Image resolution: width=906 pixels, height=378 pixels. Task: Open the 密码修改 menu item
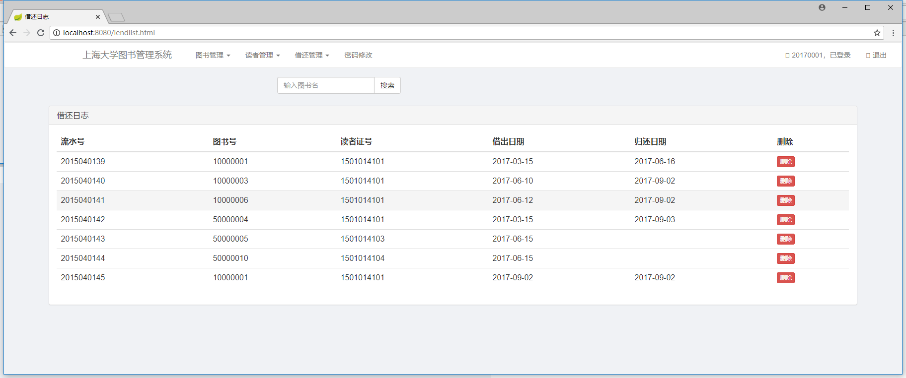(x=358, y=55)
